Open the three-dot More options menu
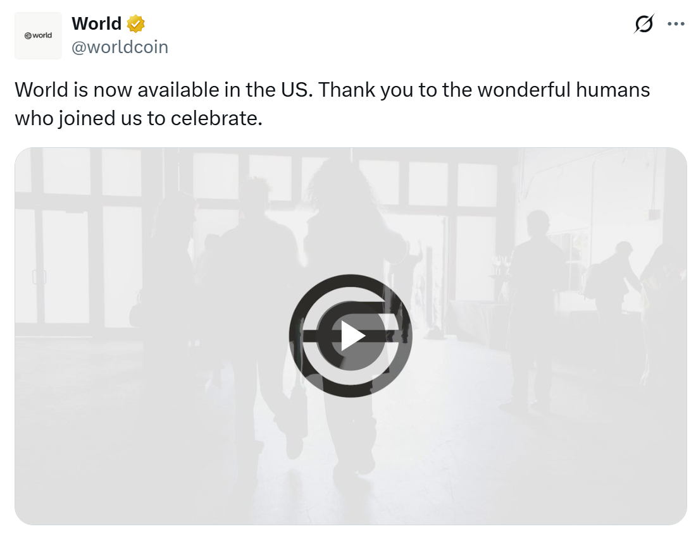The image size is (696, 536). [676, 25]
